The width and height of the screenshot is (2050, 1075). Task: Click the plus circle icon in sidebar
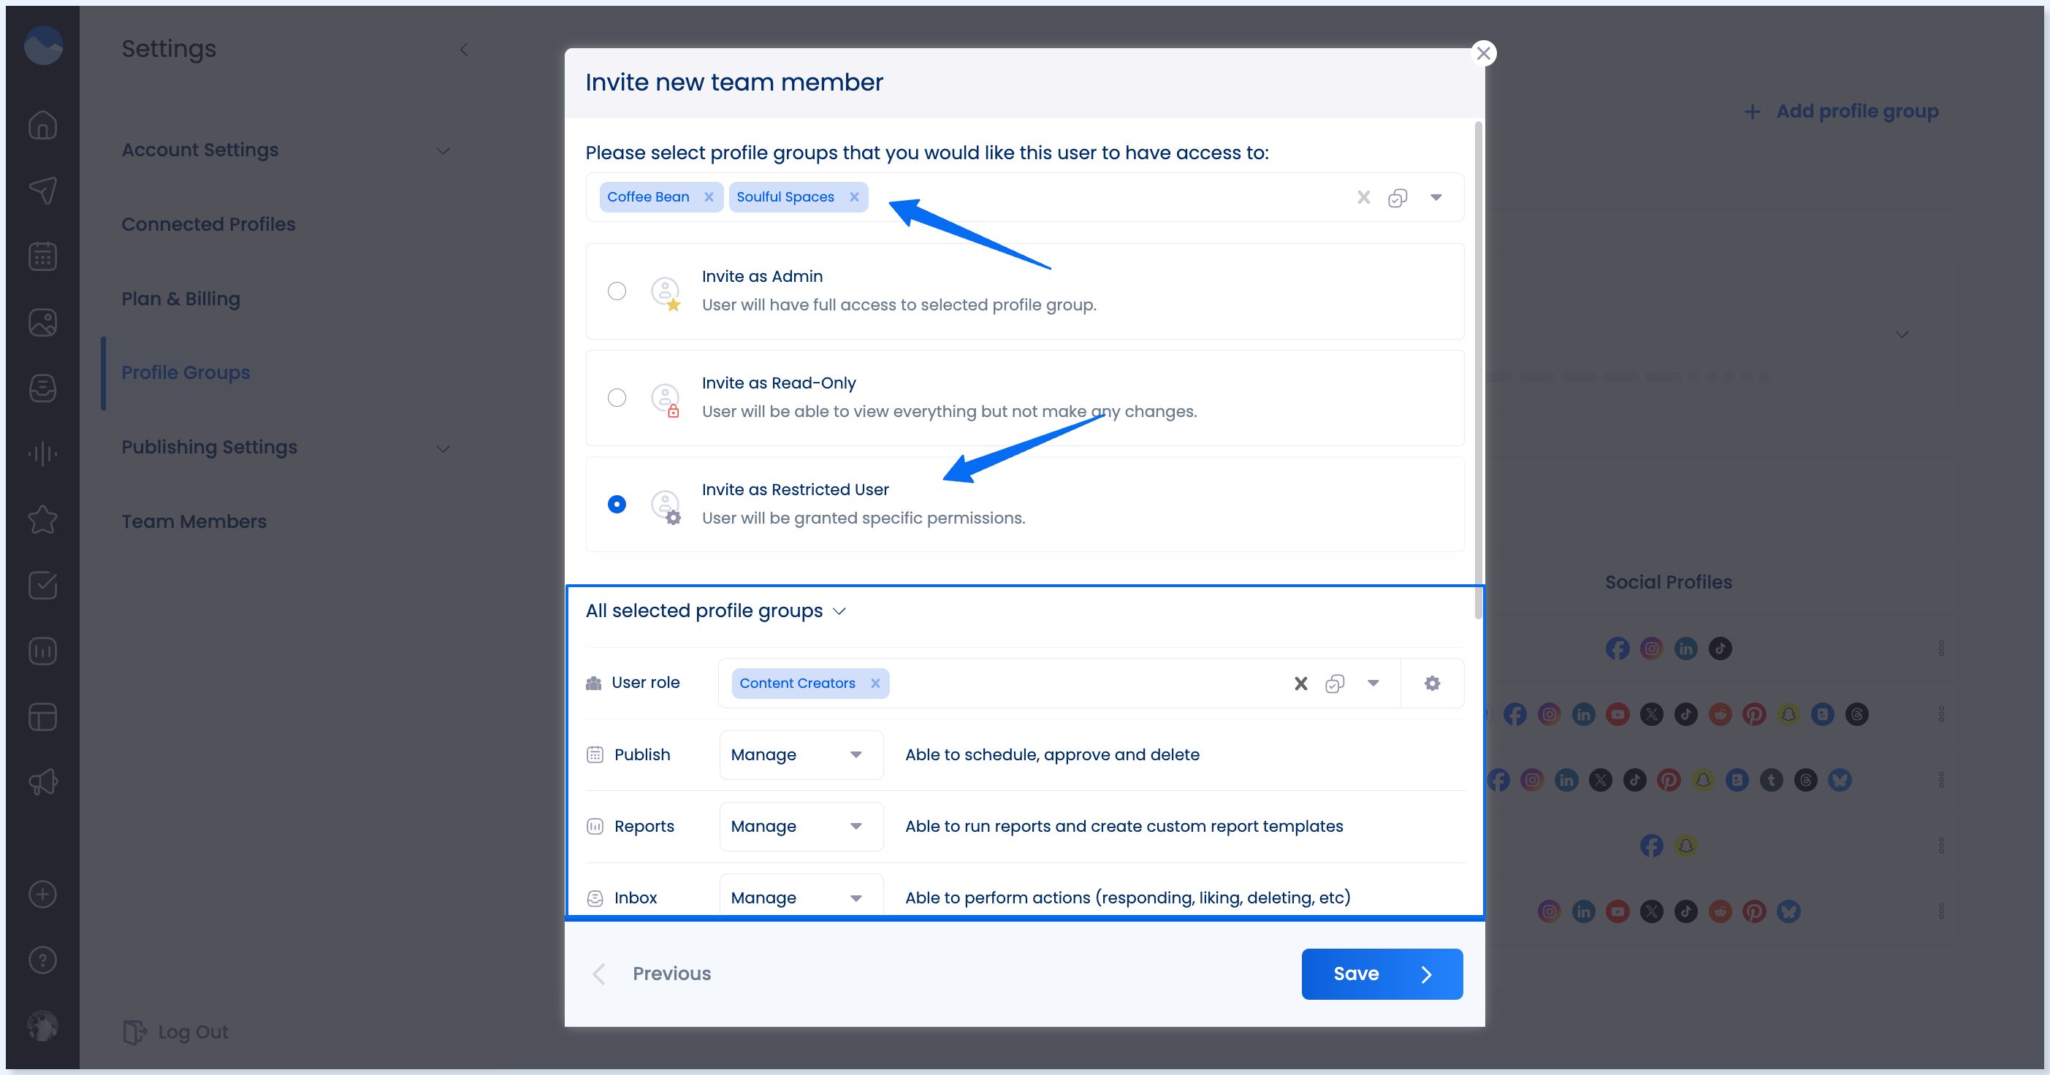(43, 894)
